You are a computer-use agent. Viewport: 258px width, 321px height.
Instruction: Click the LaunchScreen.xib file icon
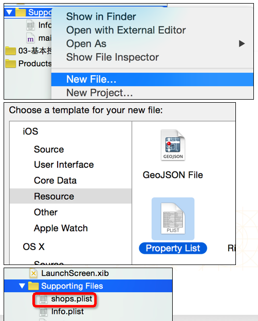coord(33,273)
